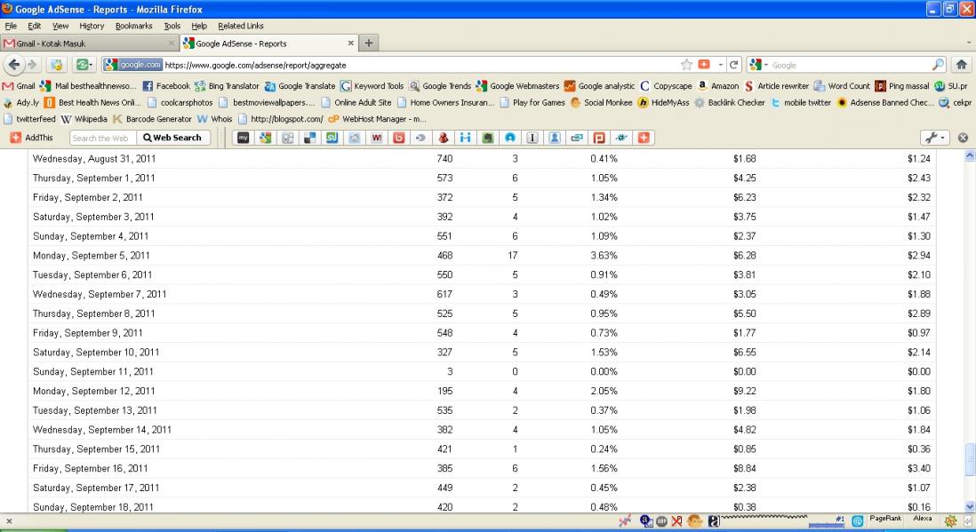Open the Bookmarks menu
The width and height of the screenshot is (976, 532).
[133, 26]
